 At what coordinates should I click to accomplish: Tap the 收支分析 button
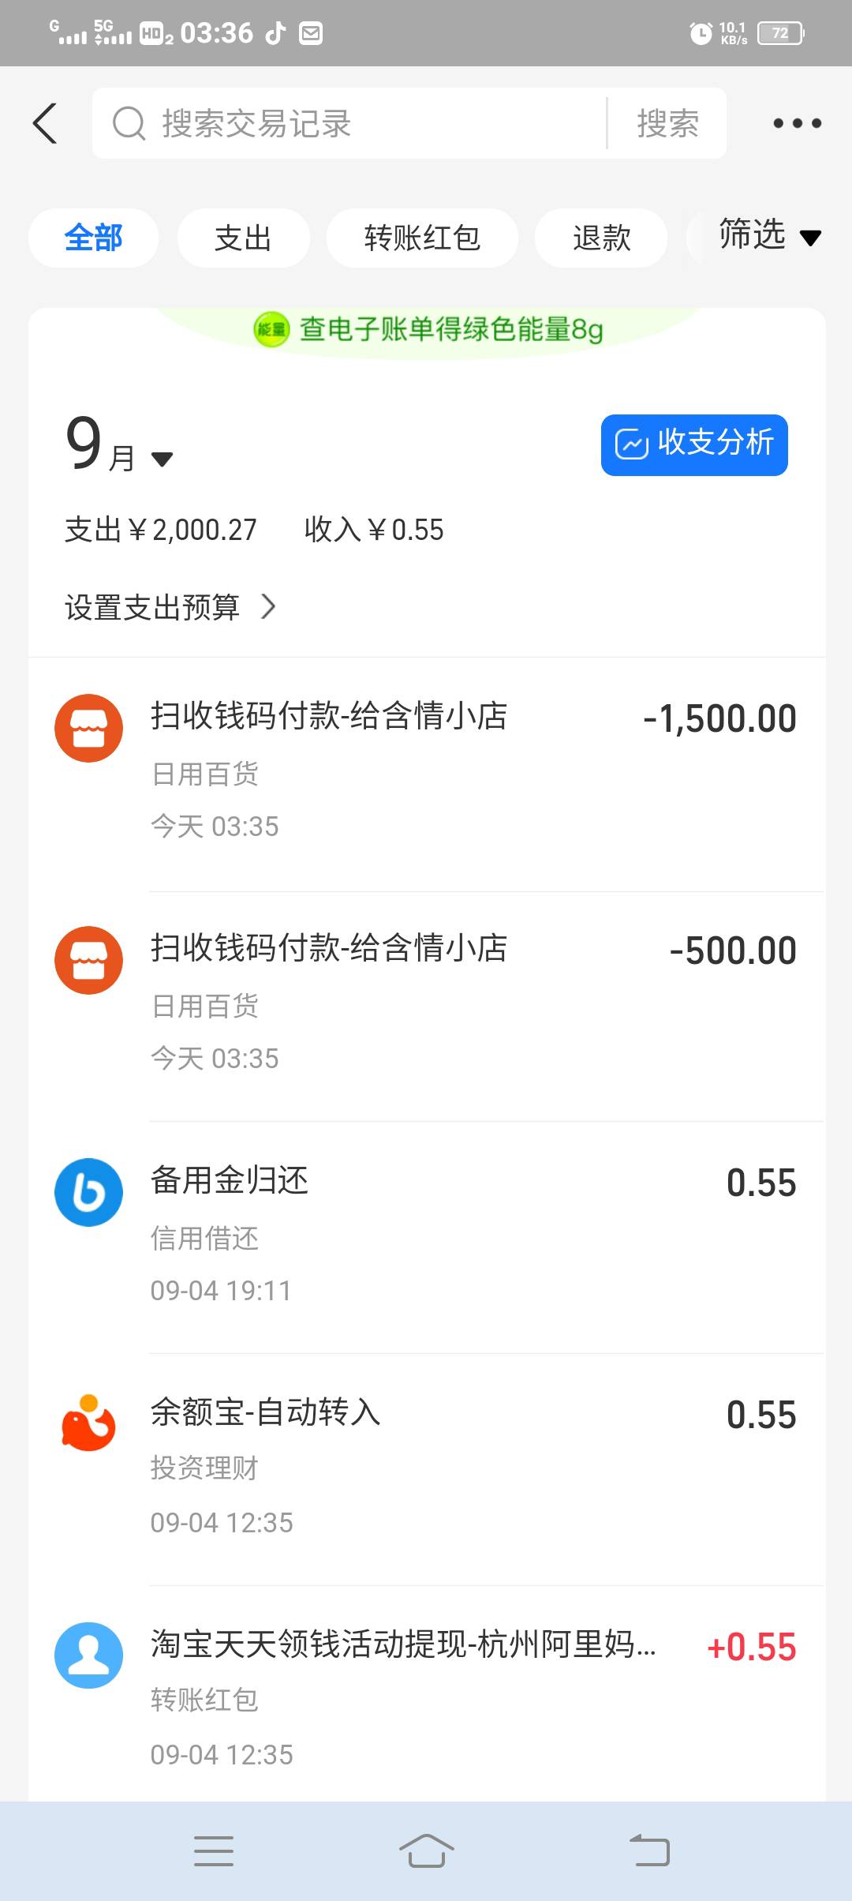(x=694, y=444)
